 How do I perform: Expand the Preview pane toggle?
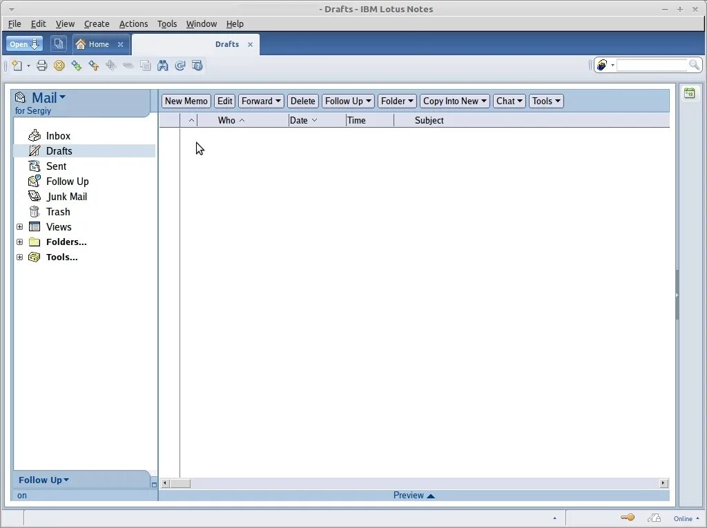pyautogui.click(x=414, y=495)
